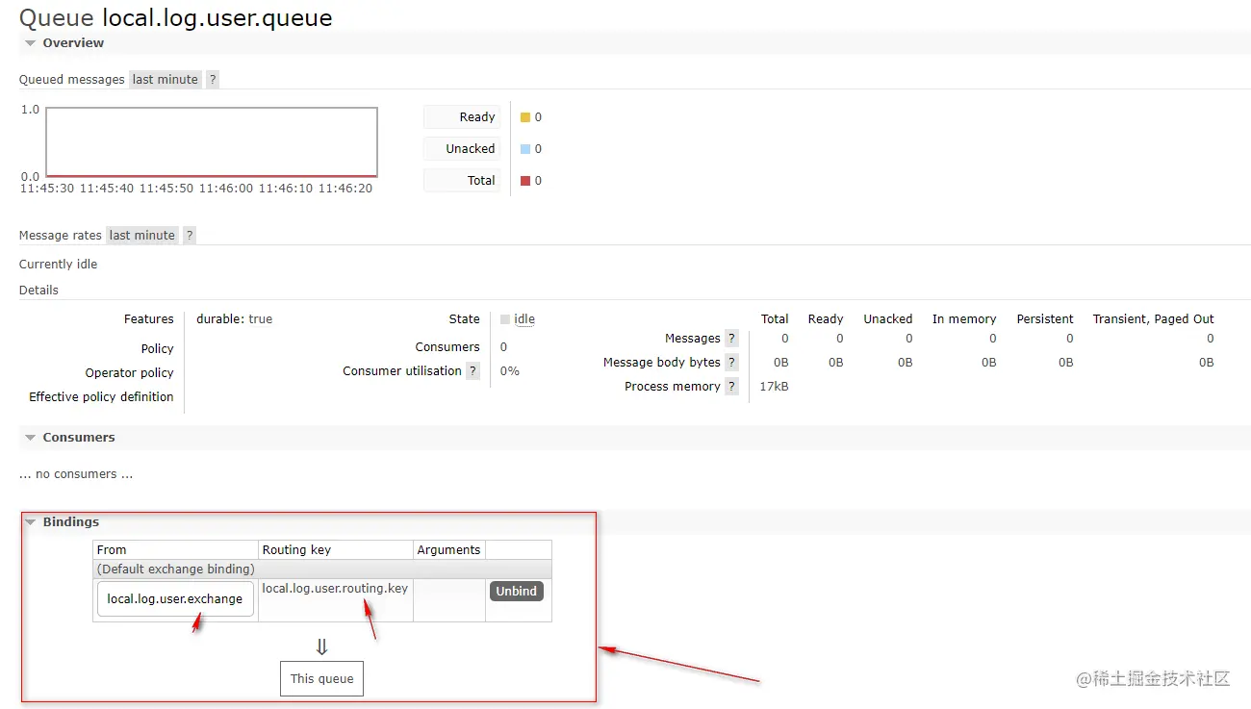Click the 'Arguments' column header
The width and height of the screenshot is (1251, 709).
click(448, 550)
